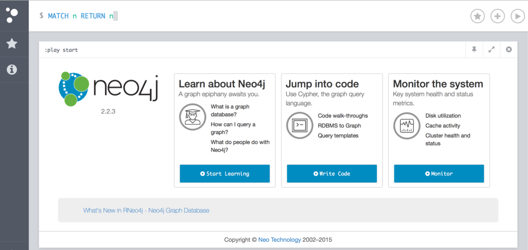
Task: Select 'What is a graph database?' text
Action: (230, 110)
